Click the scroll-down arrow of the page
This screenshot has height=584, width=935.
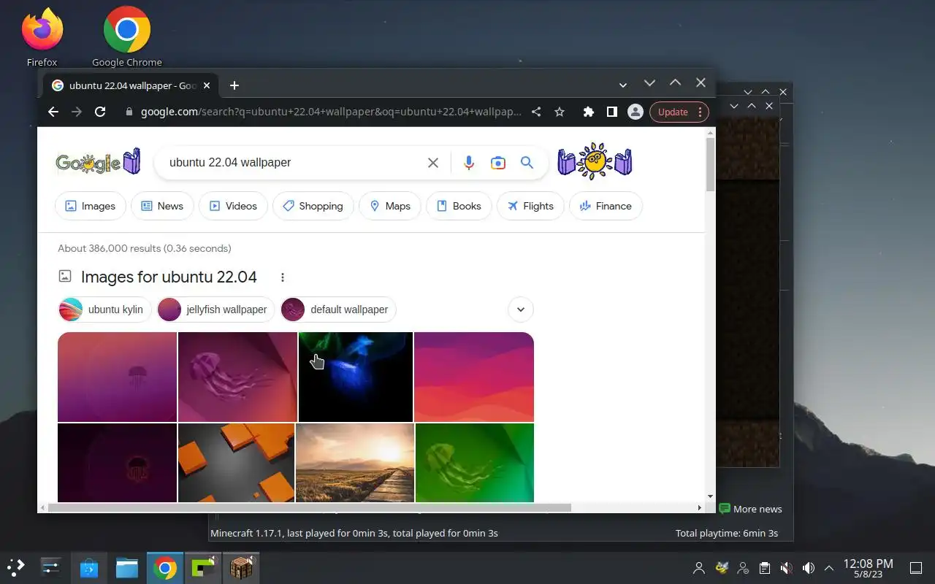[x=711, y=496]
